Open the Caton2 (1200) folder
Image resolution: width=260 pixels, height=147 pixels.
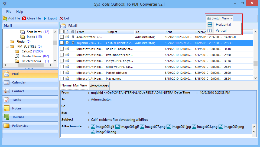(x=32, y=51)
